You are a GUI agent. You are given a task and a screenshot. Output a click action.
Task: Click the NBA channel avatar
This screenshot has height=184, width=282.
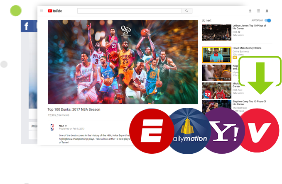[52, 127]
